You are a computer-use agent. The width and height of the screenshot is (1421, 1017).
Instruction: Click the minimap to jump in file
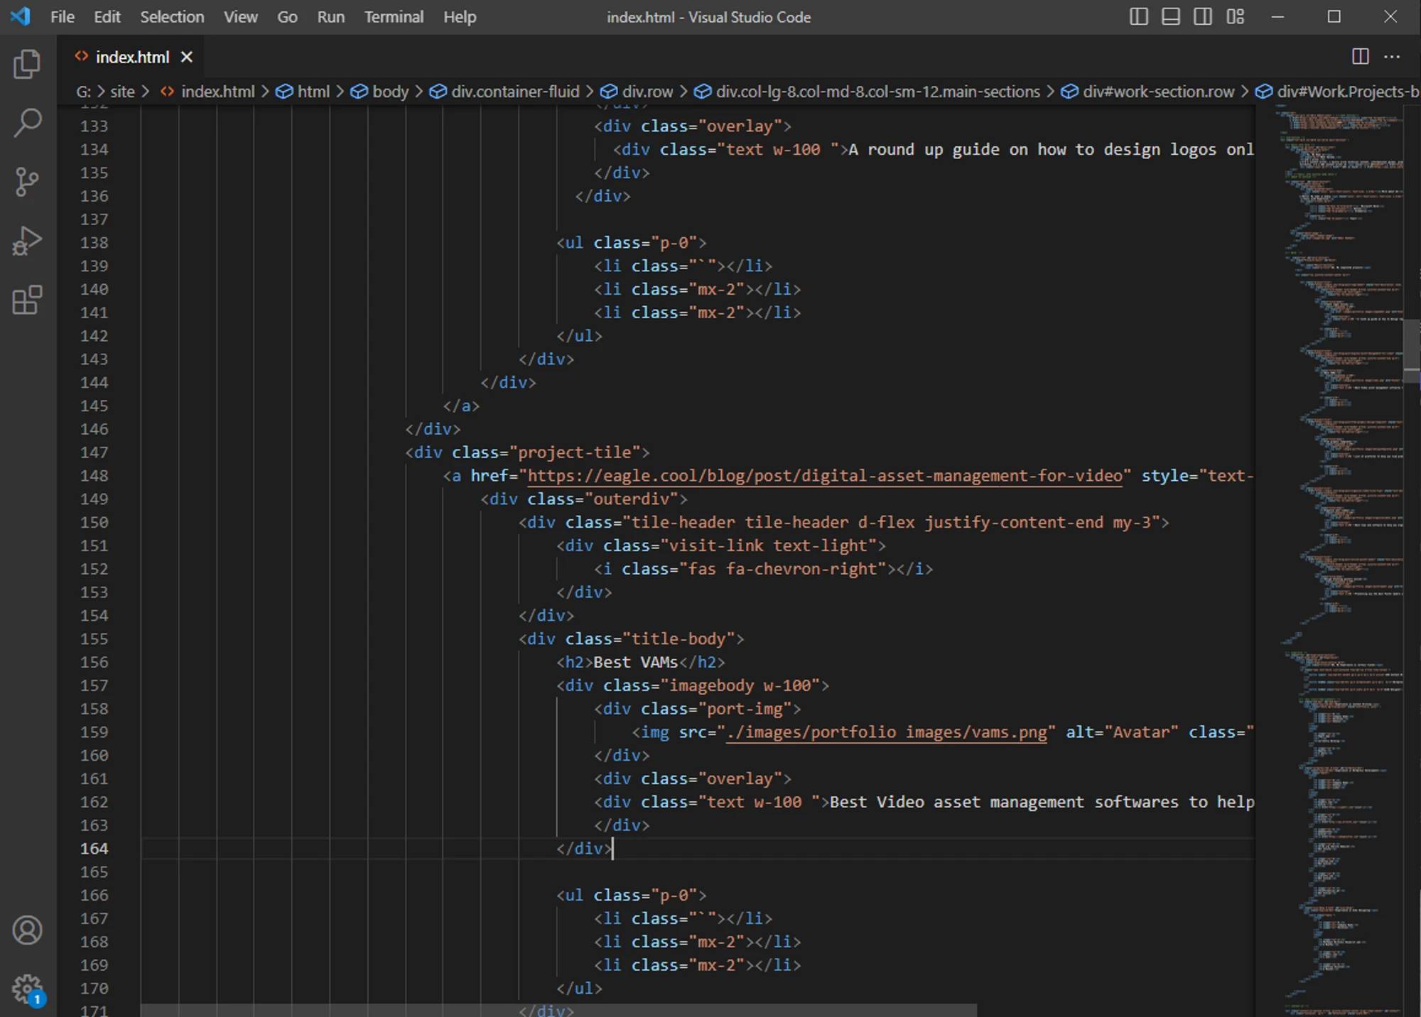click(x=1336, y=497)
